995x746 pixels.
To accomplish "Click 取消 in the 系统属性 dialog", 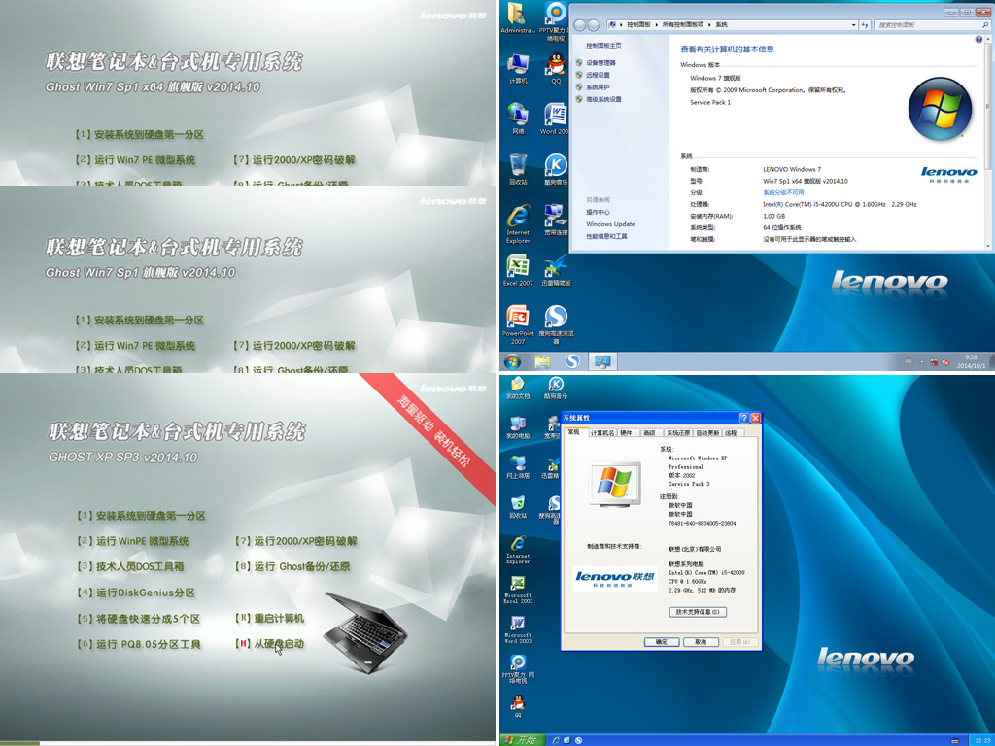I will [x=701, y=642].
